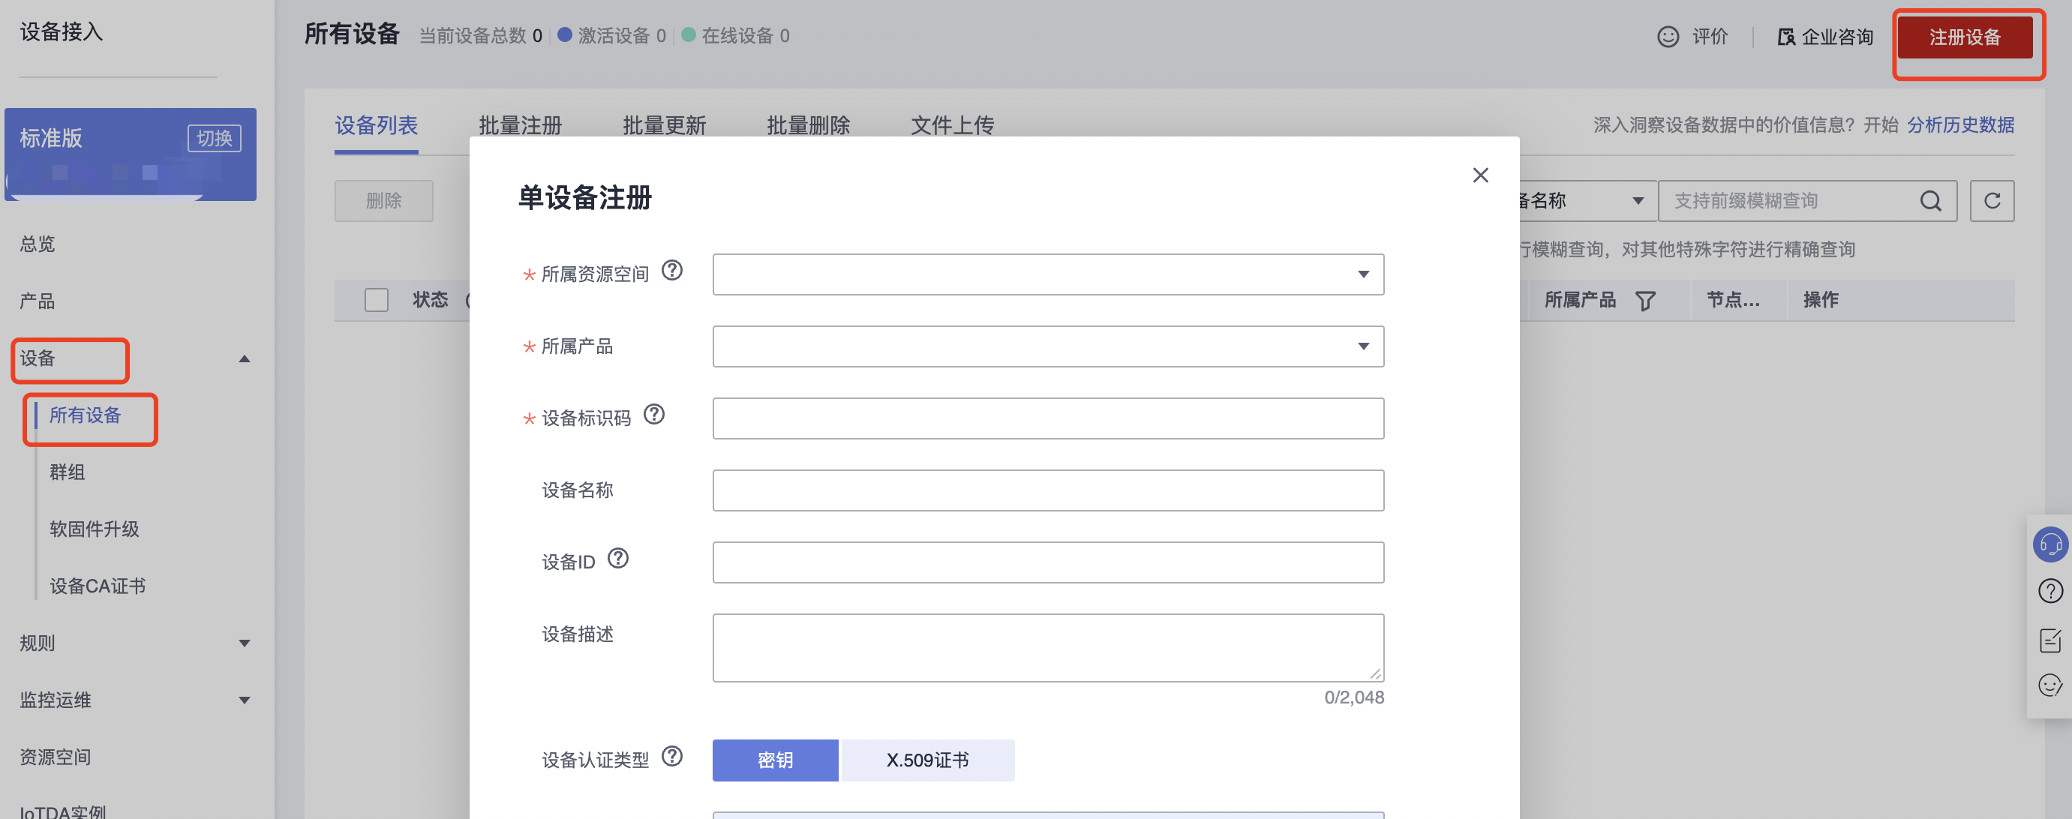Click help icon beside 所属资源空间
This screenshot has width=2072, height=819.
(671, 270)
